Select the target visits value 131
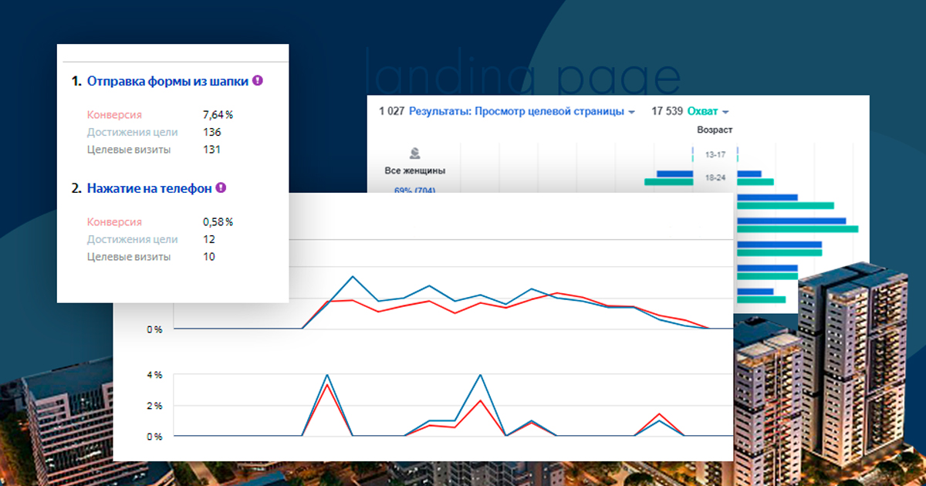The width and height of the screenshot is (926, 486). click(x=211, y=150)
